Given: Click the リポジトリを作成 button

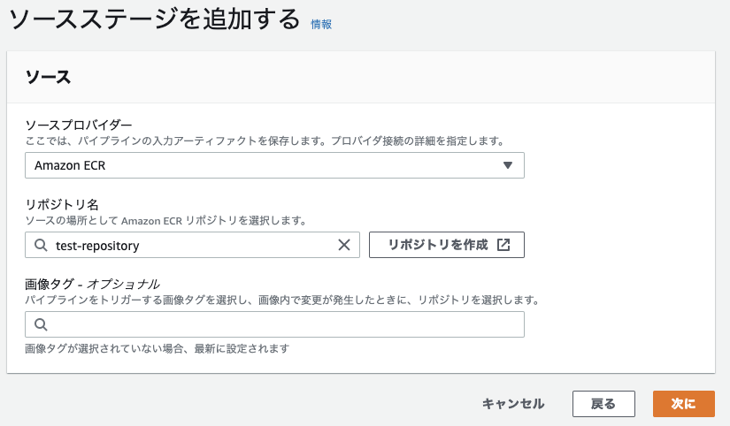Looking at the screenshot, I should click(447, 245).
